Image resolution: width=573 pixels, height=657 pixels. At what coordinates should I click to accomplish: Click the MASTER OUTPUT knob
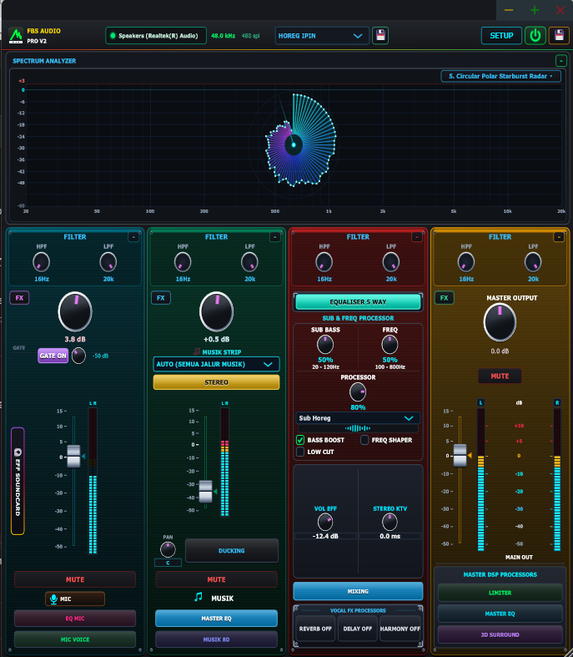click(500, 322)
